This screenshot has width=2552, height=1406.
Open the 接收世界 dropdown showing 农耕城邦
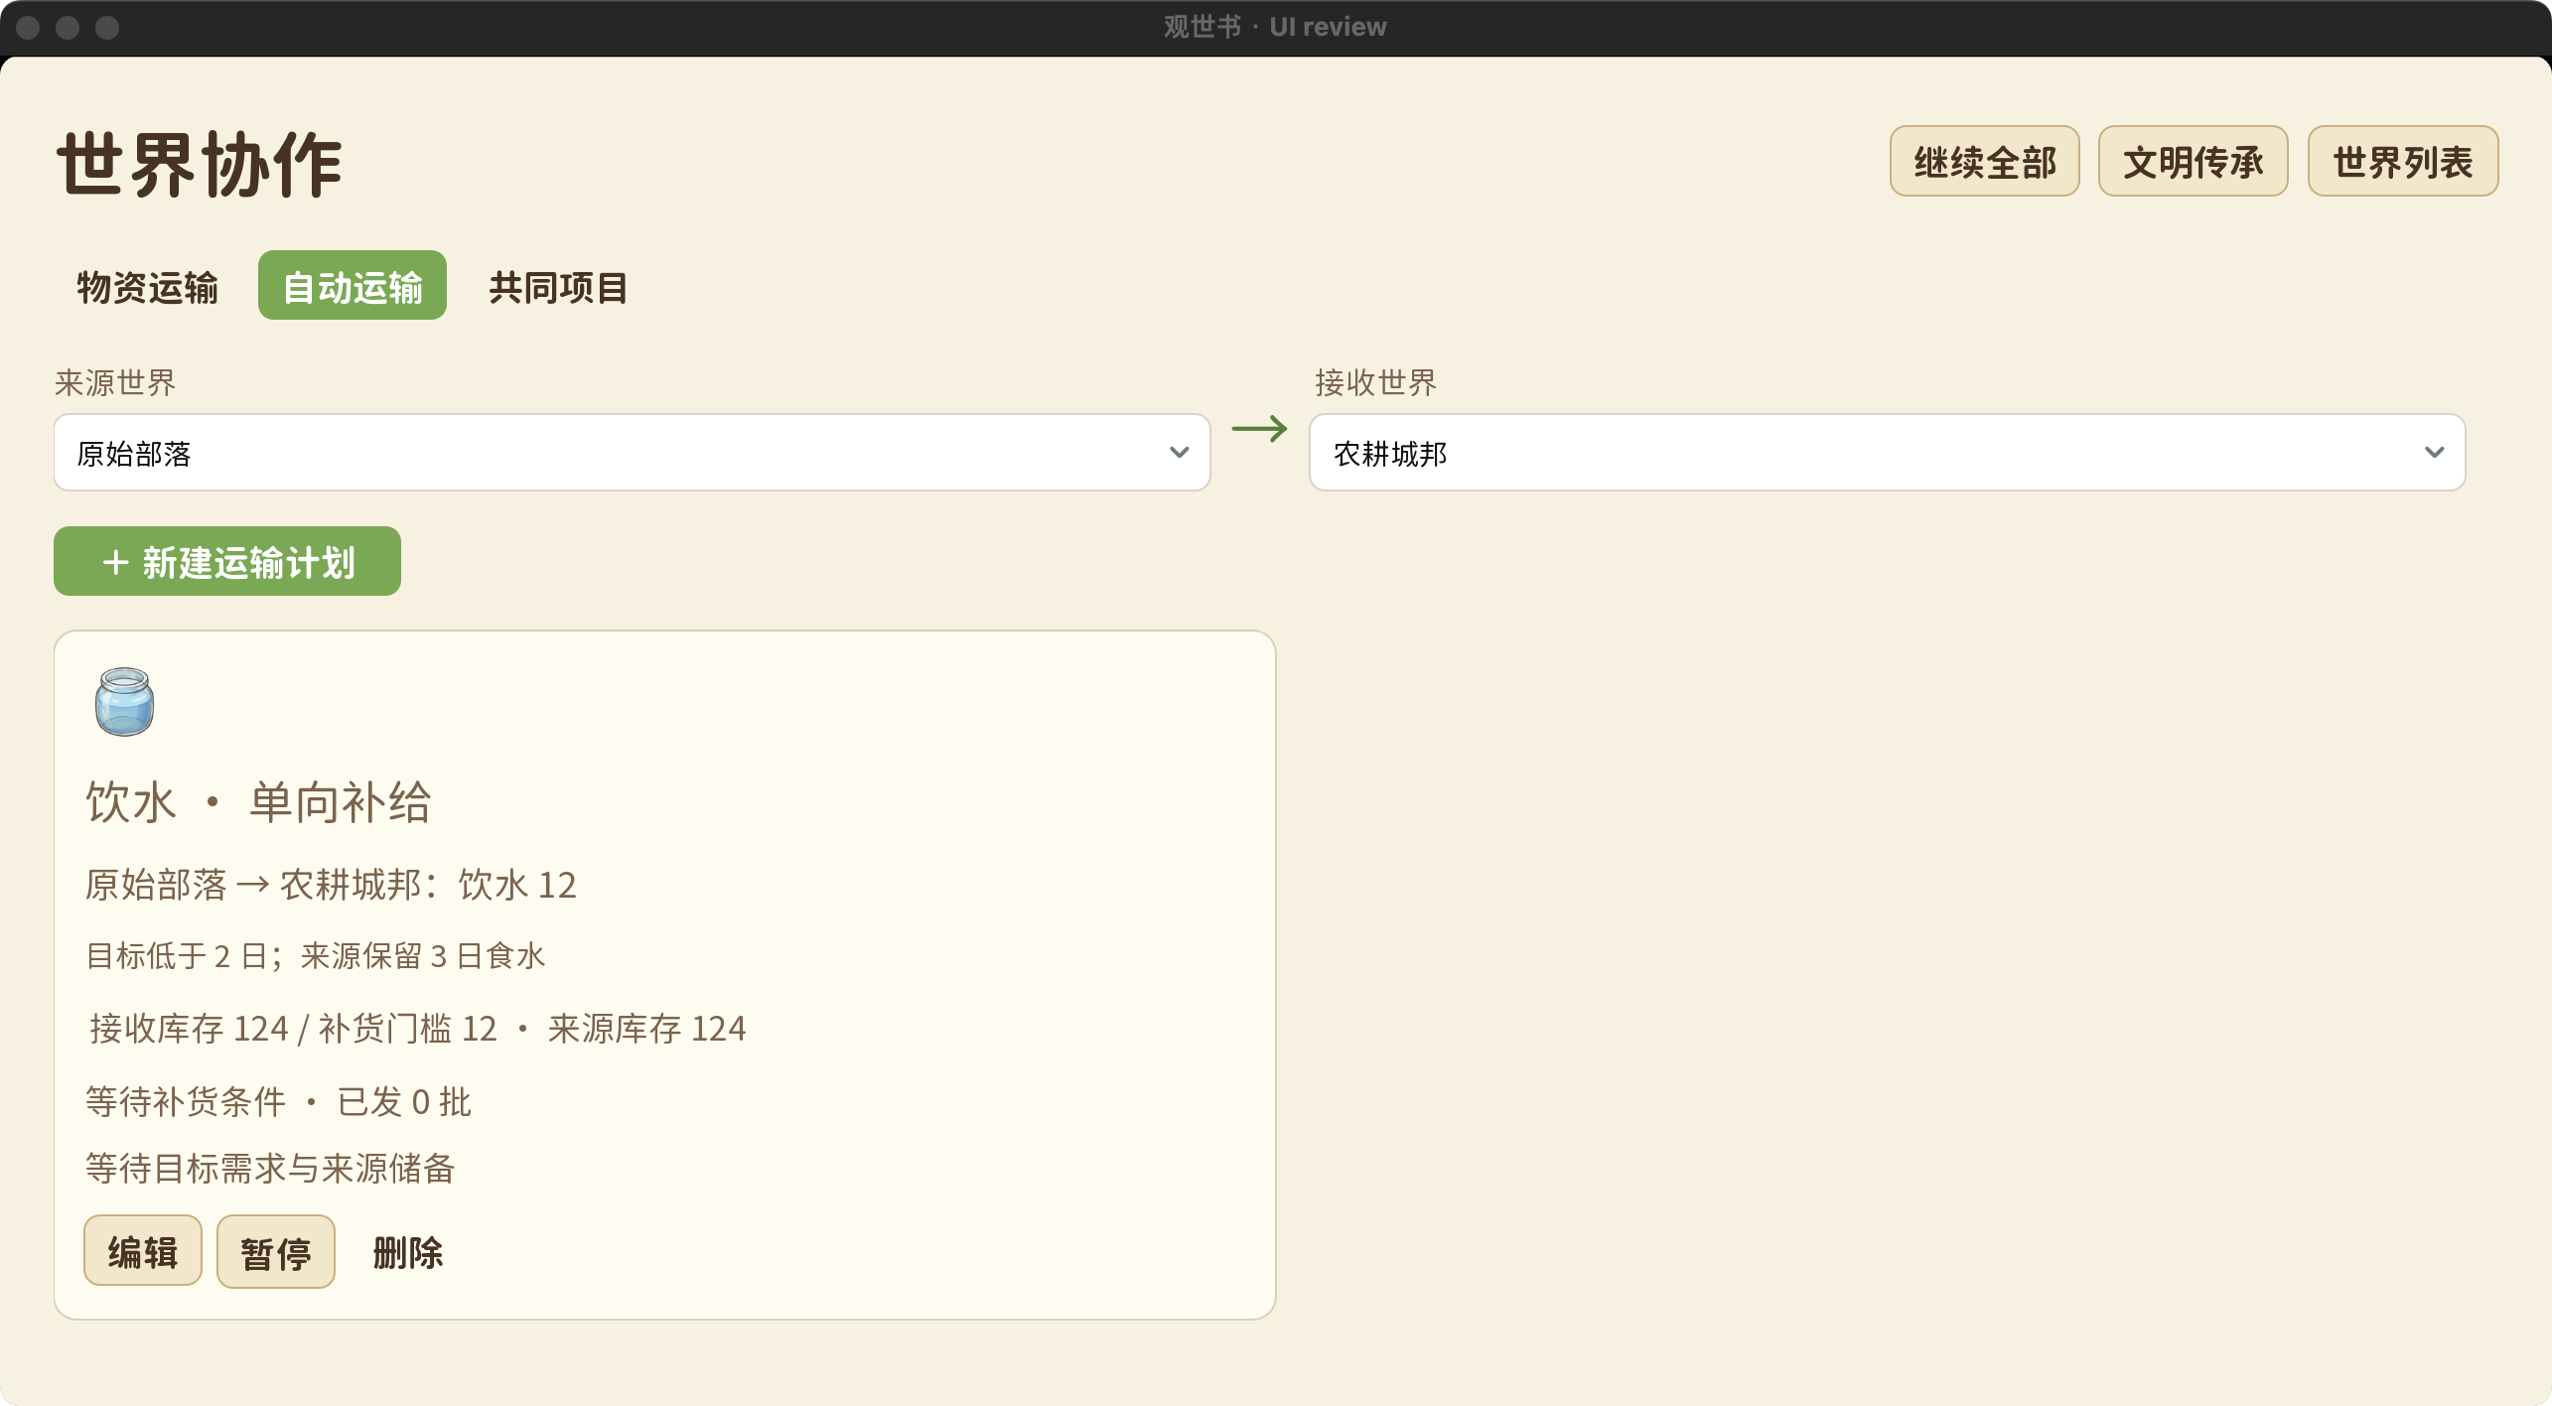[x=1887, y=453]
